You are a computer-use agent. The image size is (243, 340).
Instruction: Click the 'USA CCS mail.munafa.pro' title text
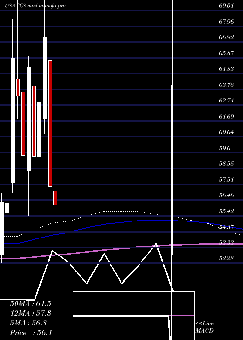point(35,6)
